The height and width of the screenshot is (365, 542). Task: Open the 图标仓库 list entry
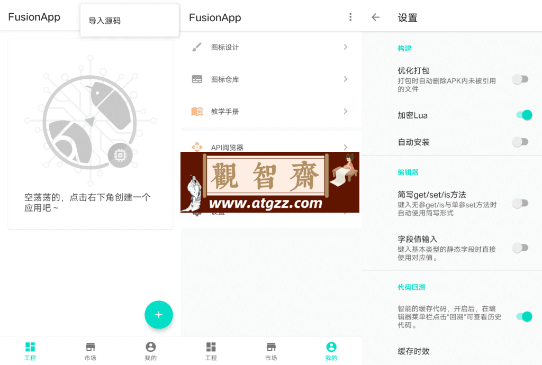click(271, 79)
